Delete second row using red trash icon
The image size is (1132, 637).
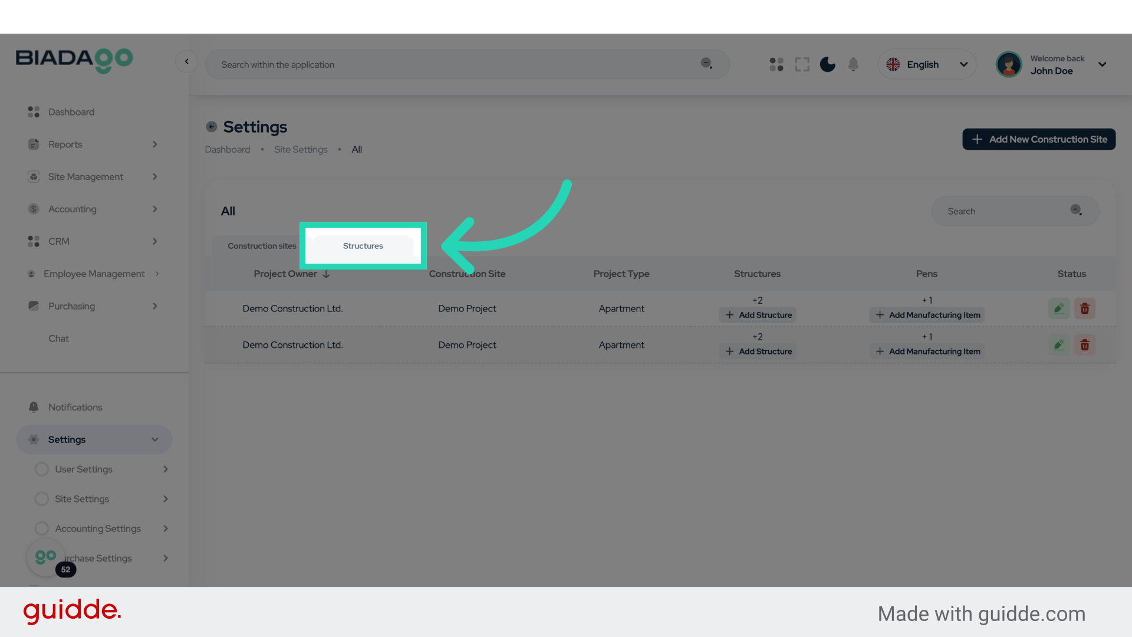(x=1085, y=345)
